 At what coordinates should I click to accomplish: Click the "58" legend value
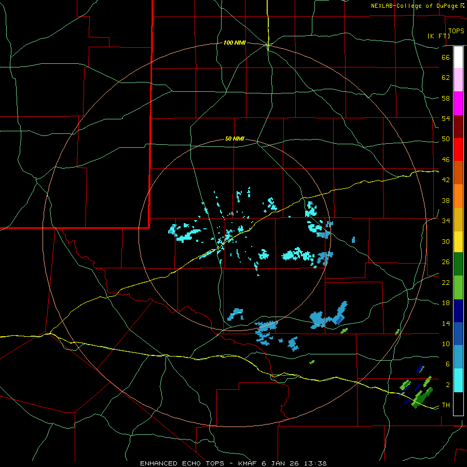[x=446, y=98]
